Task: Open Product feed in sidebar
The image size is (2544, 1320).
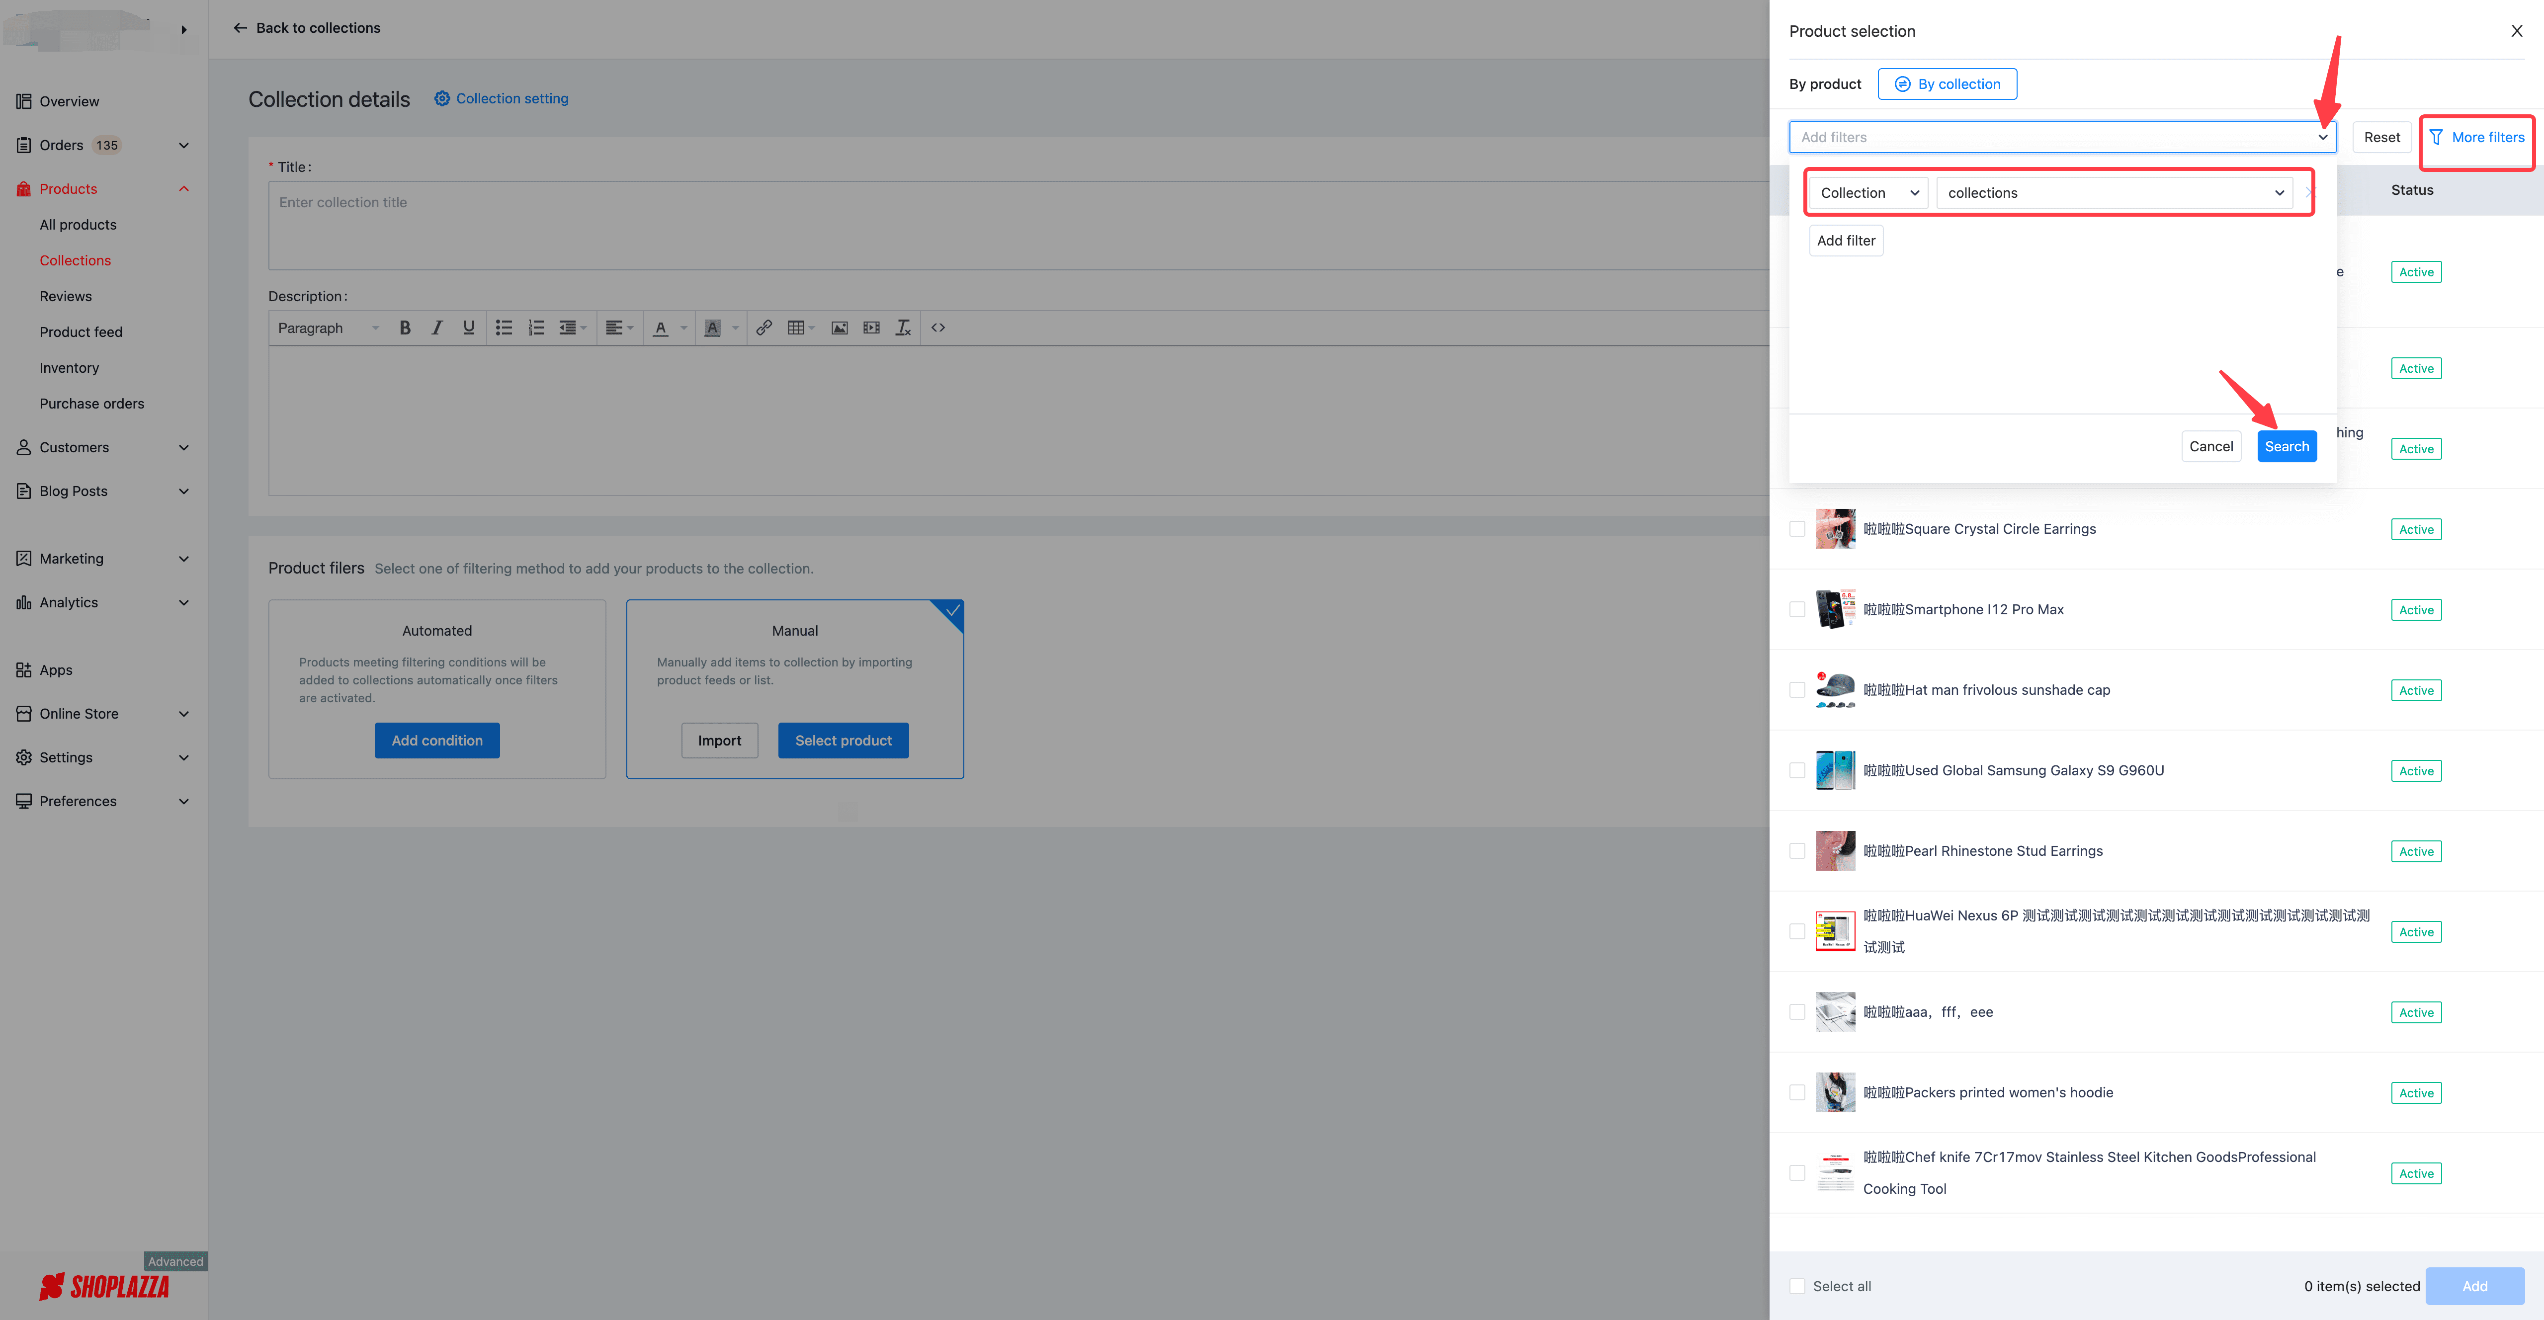Action: [x=81, y=331]
